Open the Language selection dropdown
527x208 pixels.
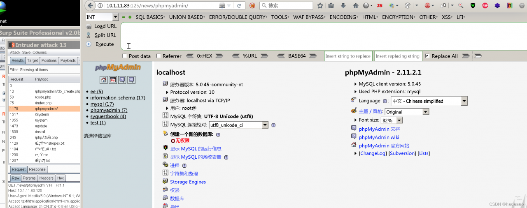pyautogui.click(x=429, y=101)
